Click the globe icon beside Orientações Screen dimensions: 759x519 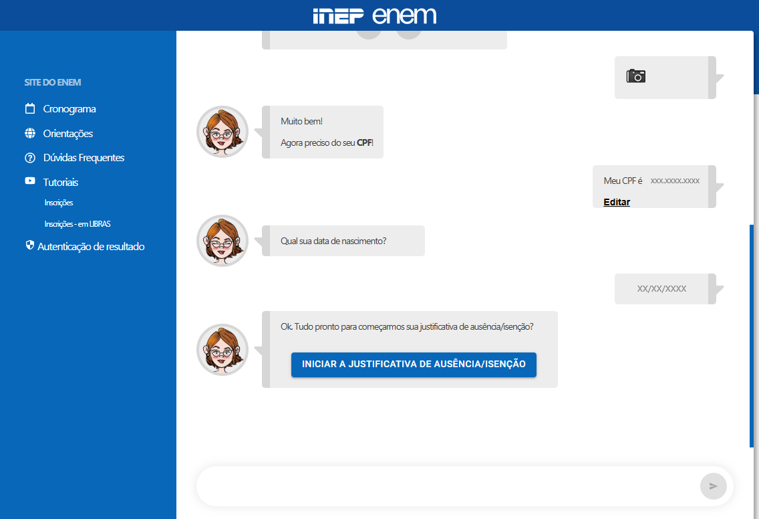point(30,133)
